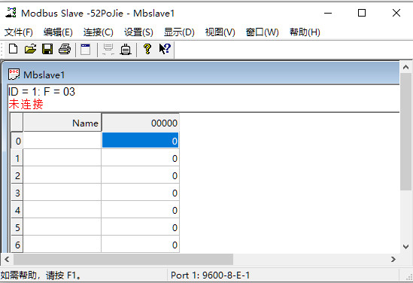
Task: Click the ID = 1: F = 03 text
Action: coord(41,92)
